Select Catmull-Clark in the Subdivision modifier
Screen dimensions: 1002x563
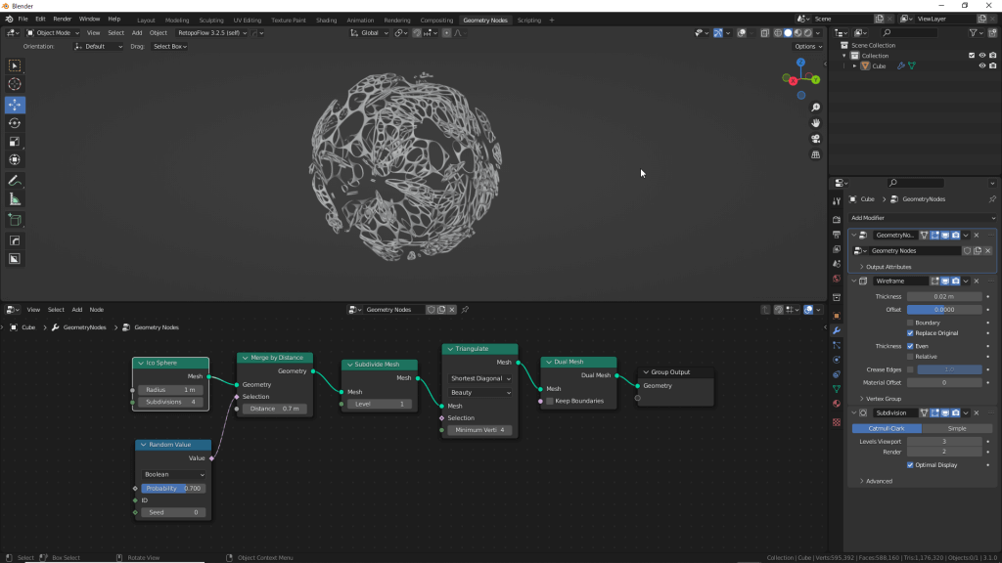[x=888, y=428]
